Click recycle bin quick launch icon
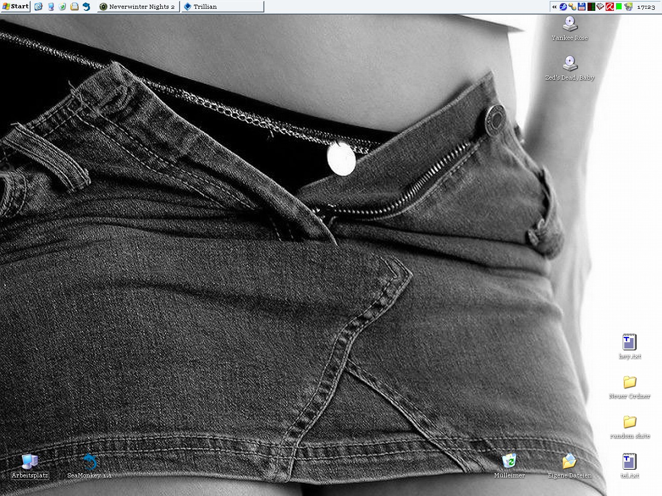662x496 pixels. pyautogui.click(x=63, y=7)
